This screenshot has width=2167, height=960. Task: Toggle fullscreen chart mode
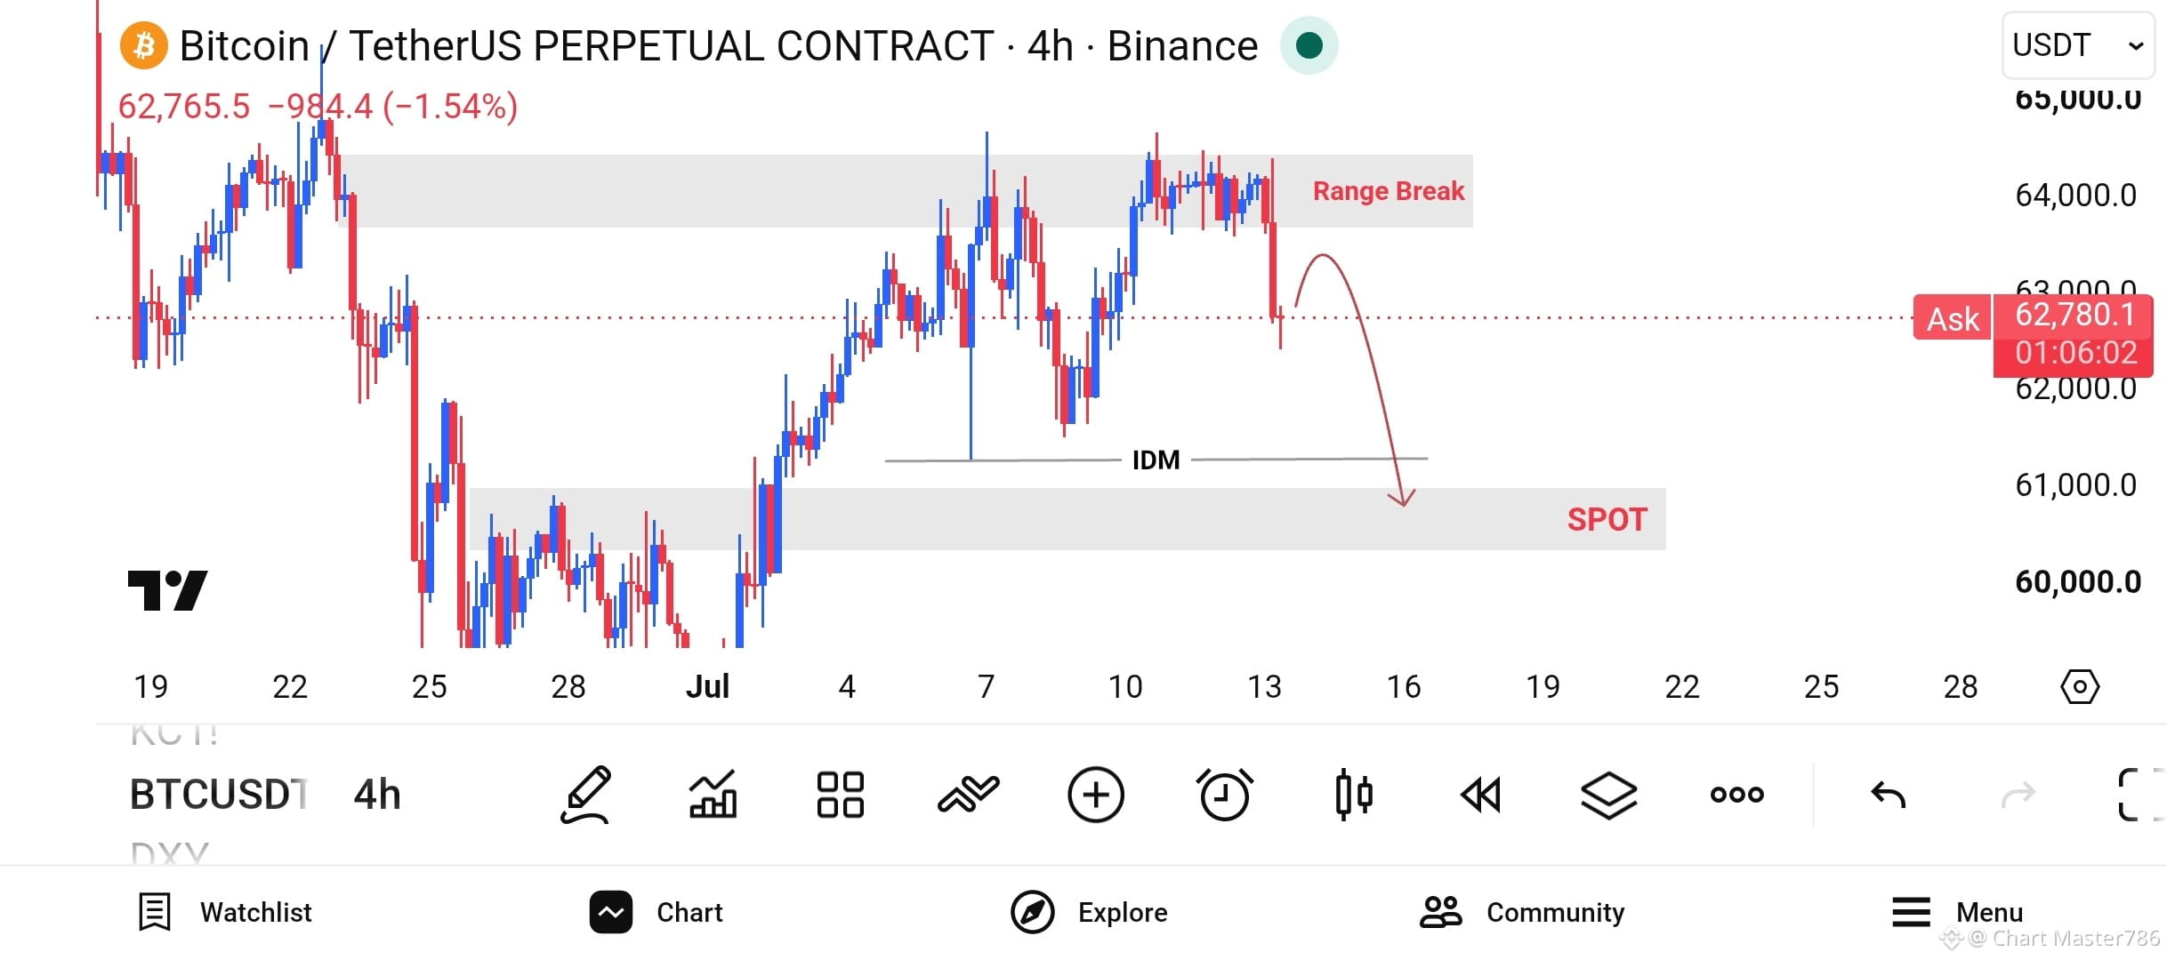pyautogui.click(x=2140, y=794)
